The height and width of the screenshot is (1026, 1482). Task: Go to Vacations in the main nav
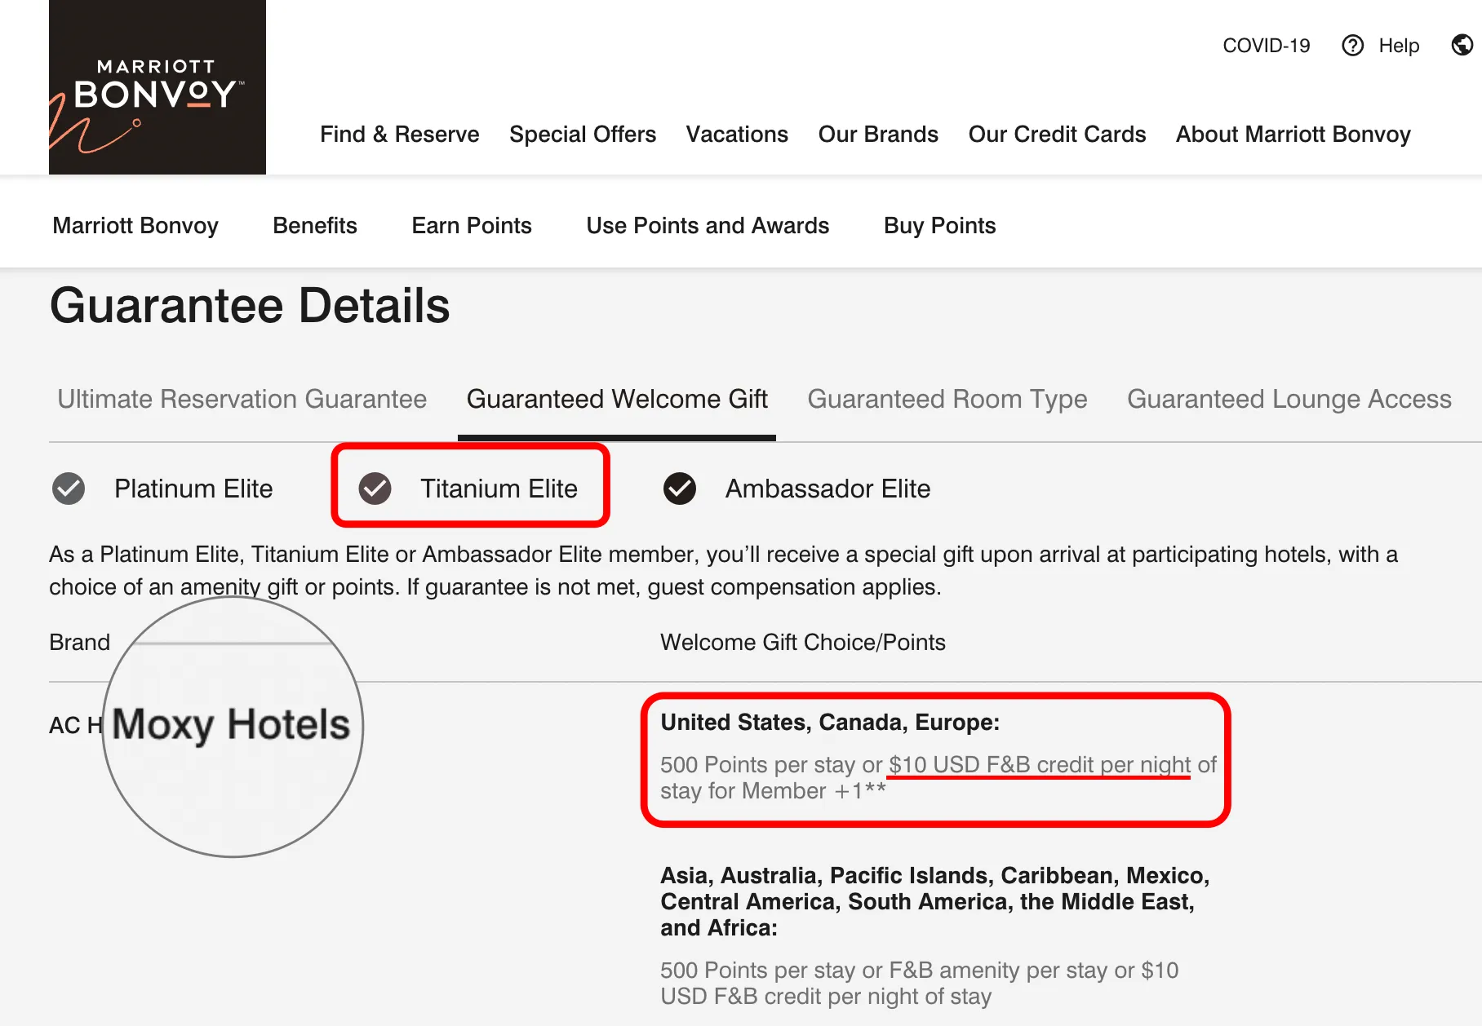[737, 135]
